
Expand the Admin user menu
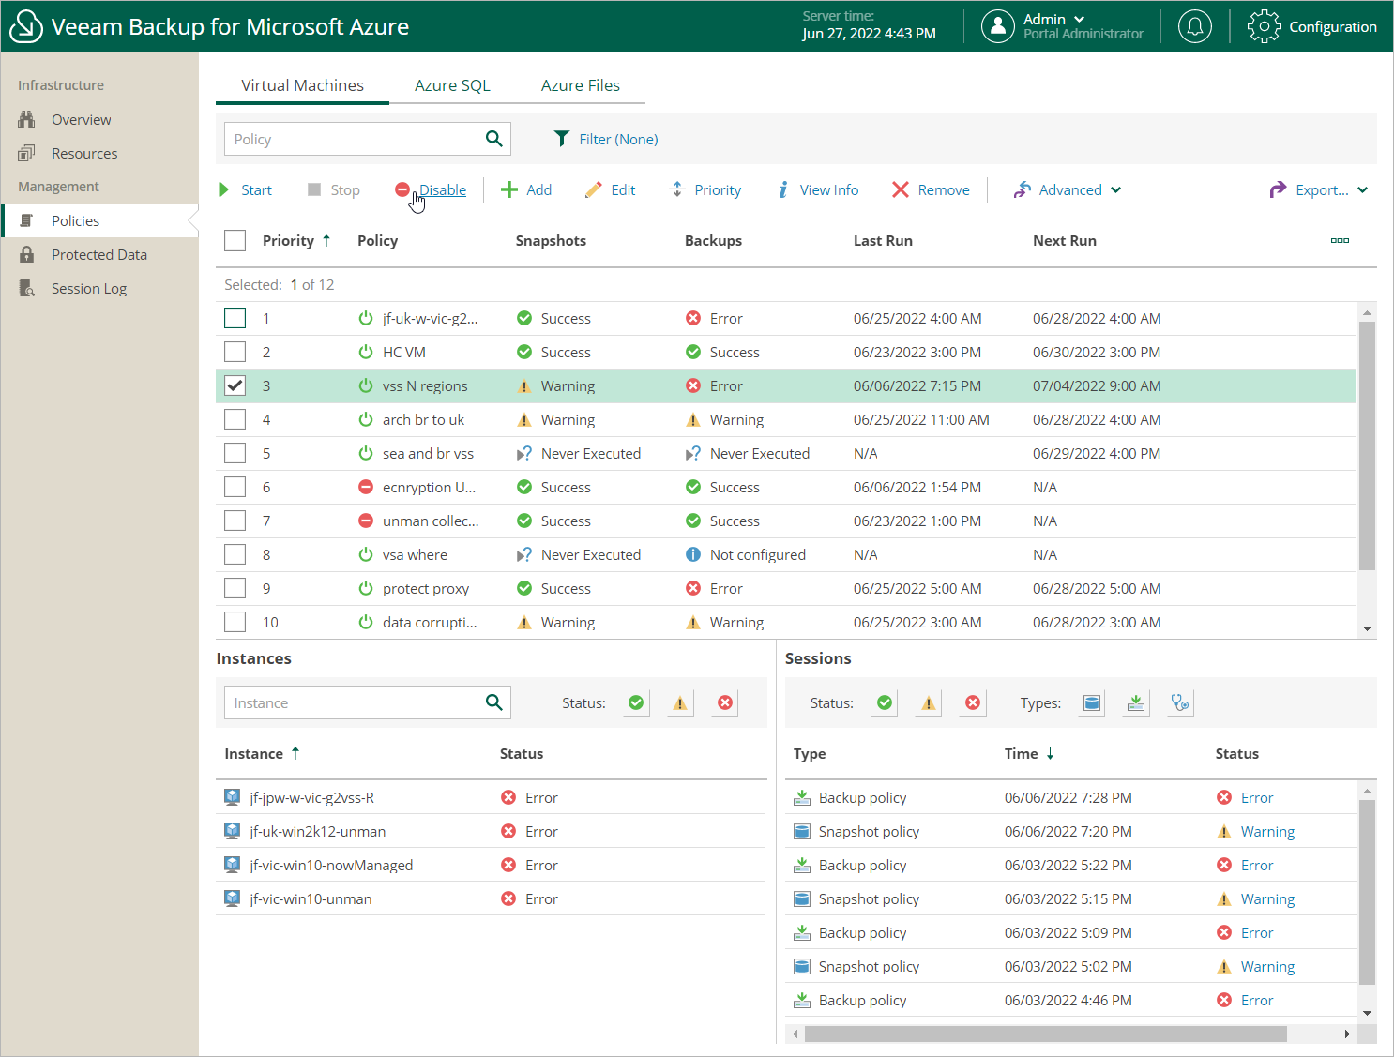tap(1053, 20)
